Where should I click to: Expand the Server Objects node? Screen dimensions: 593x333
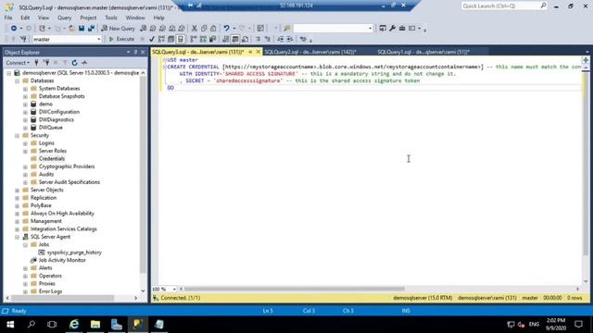pos(17,191)
